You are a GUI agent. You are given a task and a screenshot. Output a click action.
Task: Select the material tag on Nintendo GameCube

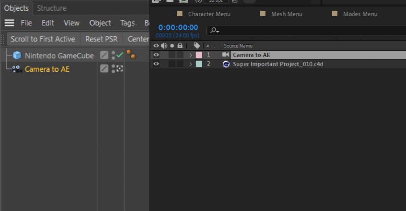tap(131, 54)
